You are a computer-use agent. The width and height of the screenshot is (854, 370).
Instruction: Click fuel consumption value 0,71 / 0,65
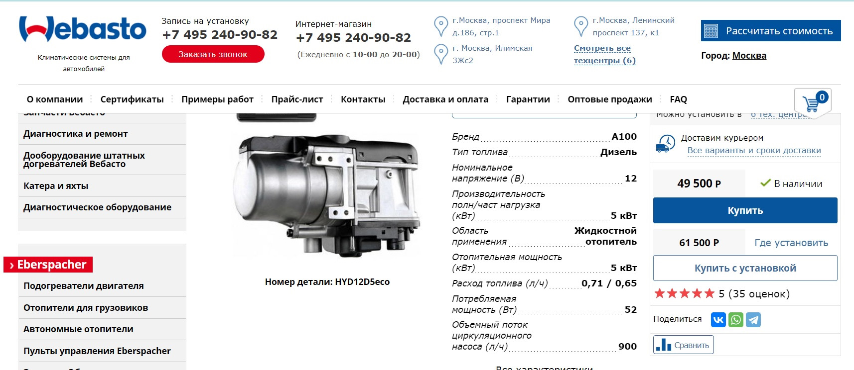[x=609, y=283]
